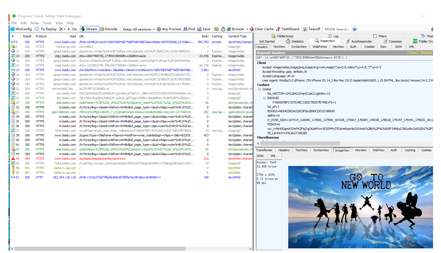Image resolution: width=441 pixels, height=253 pixels.
Task: Click the Tearoff toolbar button
Action: point(312,29)
